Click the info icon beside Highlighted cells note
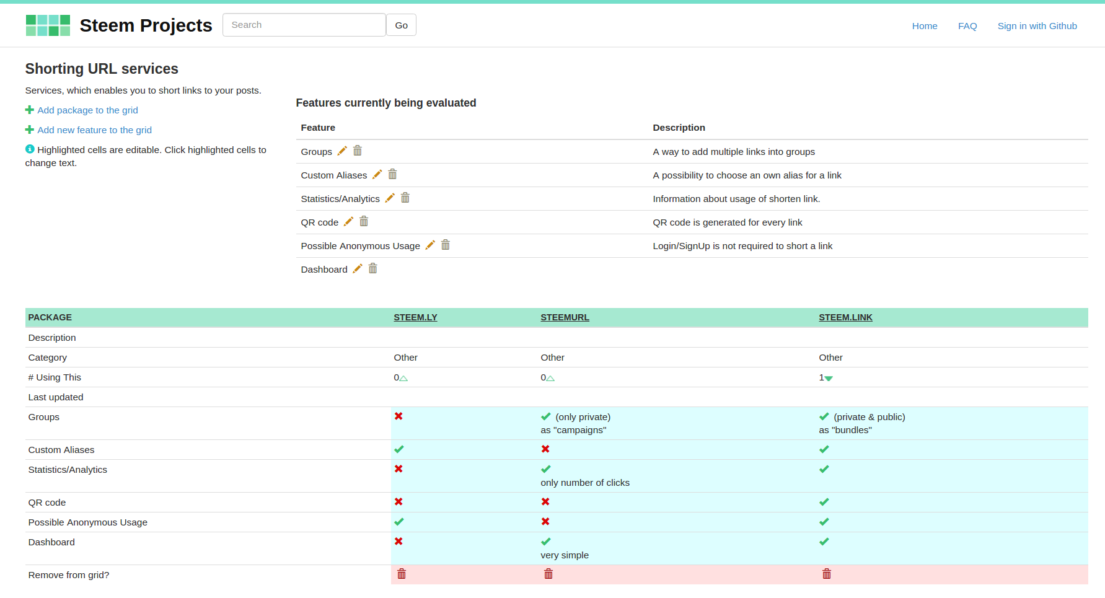This screenshot has height=598, width=1105. (30, 149)
